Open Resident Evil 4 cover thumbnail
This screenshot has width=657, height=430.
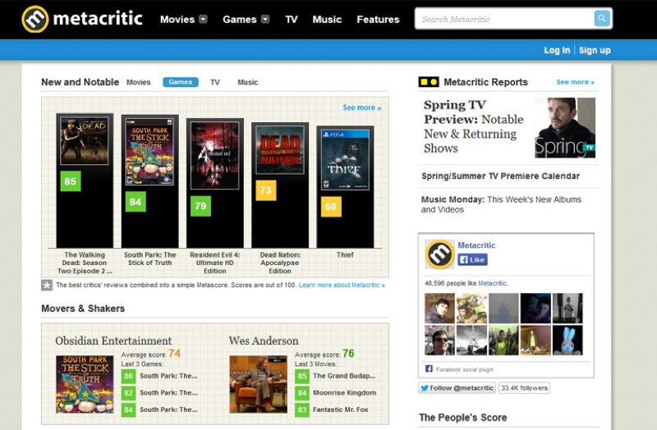pos(215,155)
